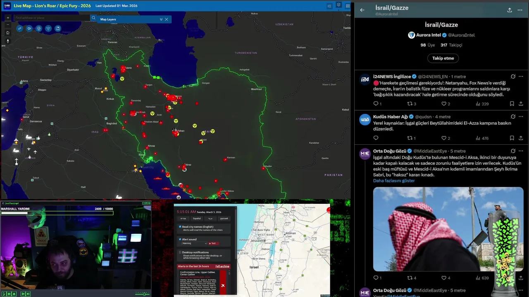The image size is (529, 297).
Task: Open the 317 Takipçi followers link
Action: 451,45
